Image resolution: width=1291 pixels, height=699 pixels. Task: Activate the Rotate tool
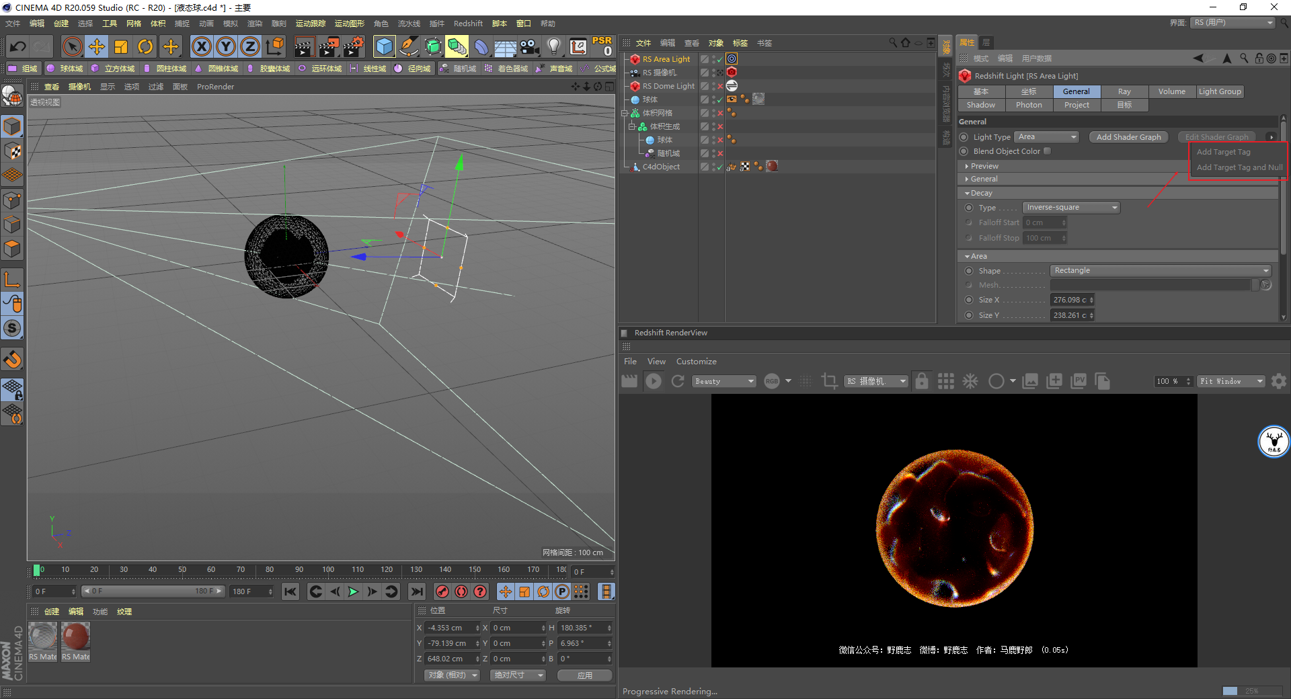click(145, 47)
